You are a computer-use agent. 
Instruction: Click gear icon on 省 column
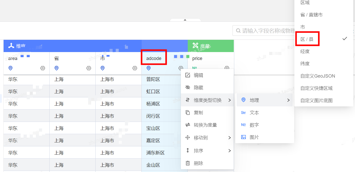coord(89,68)
